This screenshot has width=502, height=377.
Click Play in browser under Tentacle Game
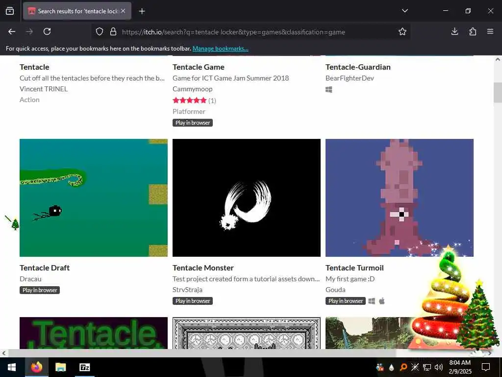coord(192,123)
